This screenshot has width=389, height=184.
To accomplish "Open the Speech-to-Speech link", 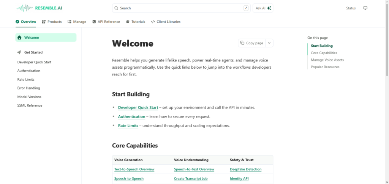I will (129, 179).
